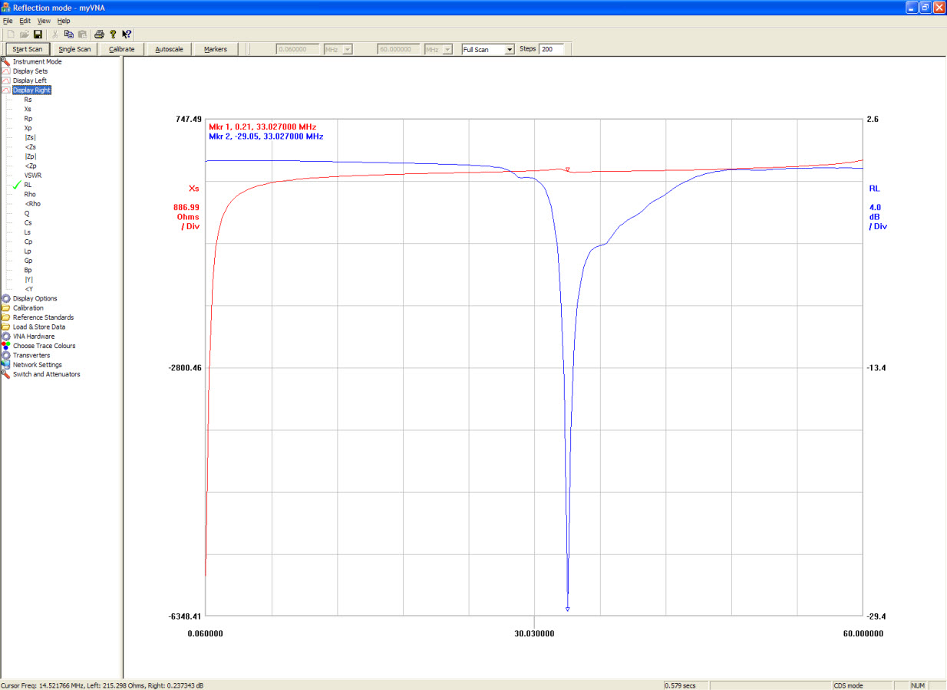Screen dimensions: 947x690
Task: Open the Help menu
Action: pyautogui.click(x=64, y=21)
